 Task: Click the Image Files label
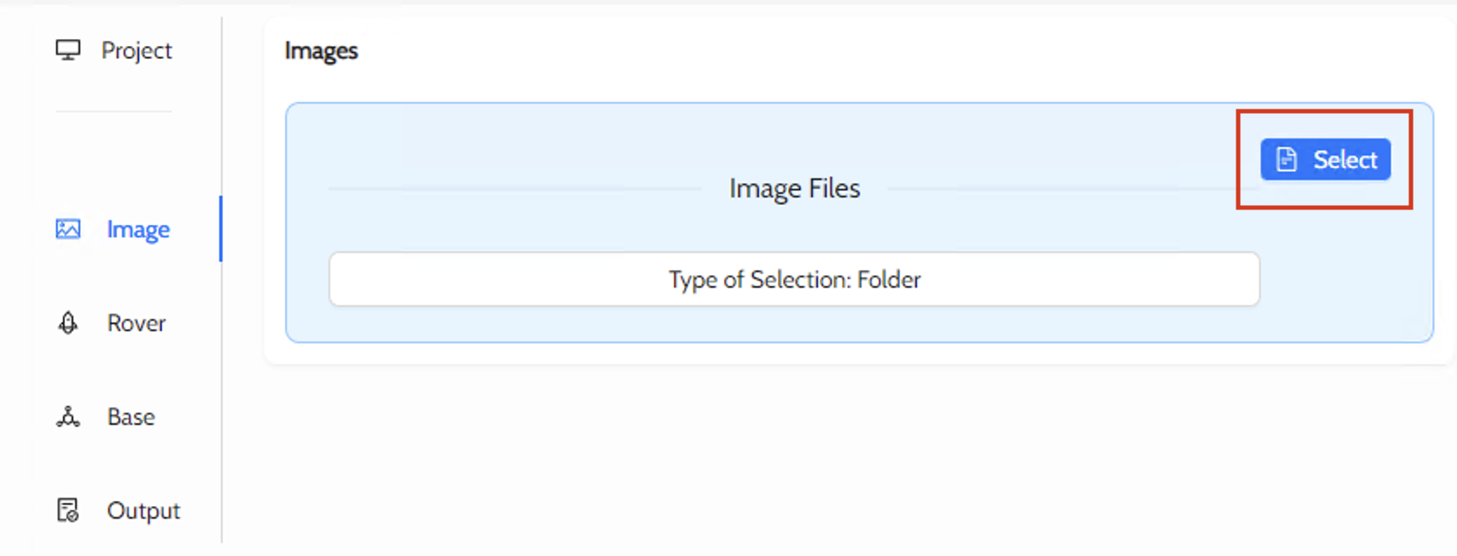click(794, 189)
